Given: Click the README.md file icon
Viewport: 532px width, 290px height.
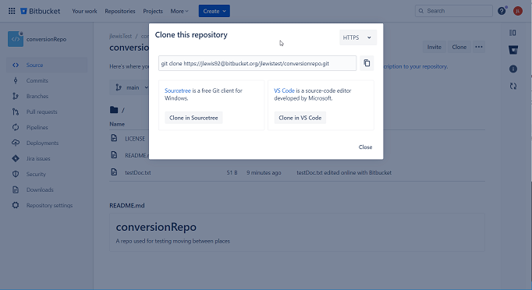Looking at the screenshot, I should (x=114, y=154).
